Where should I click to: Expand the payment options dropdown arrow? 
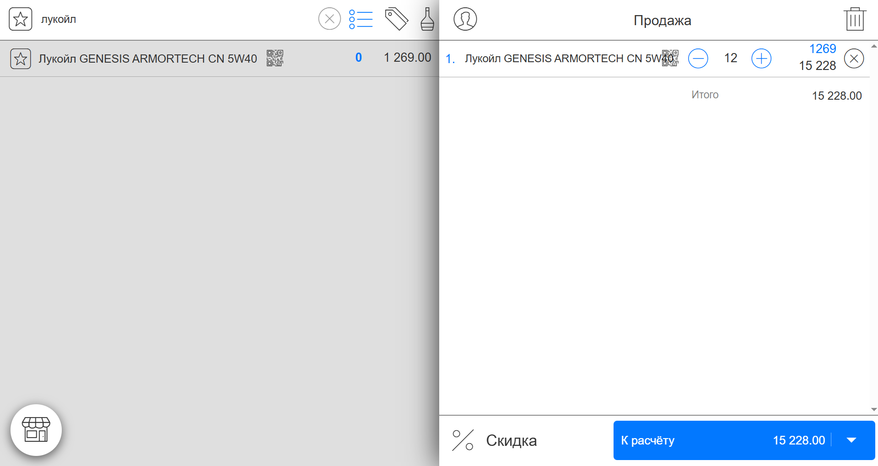point(851,440)
